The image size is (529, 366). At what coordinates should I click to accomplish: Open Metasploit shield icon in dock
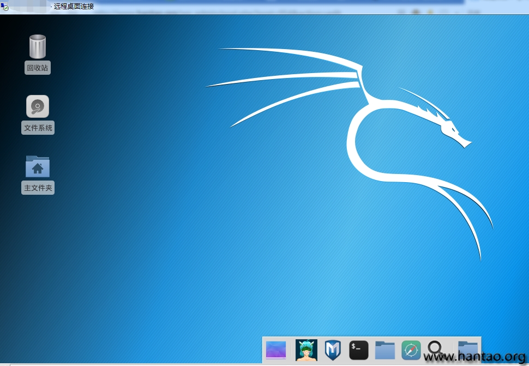(x=333, y=350)
